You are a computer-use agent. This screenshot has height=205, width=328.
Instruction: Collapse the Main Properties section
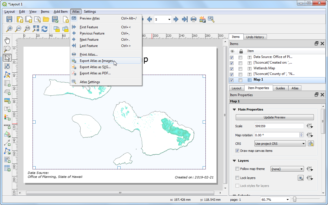coord(234,109)
